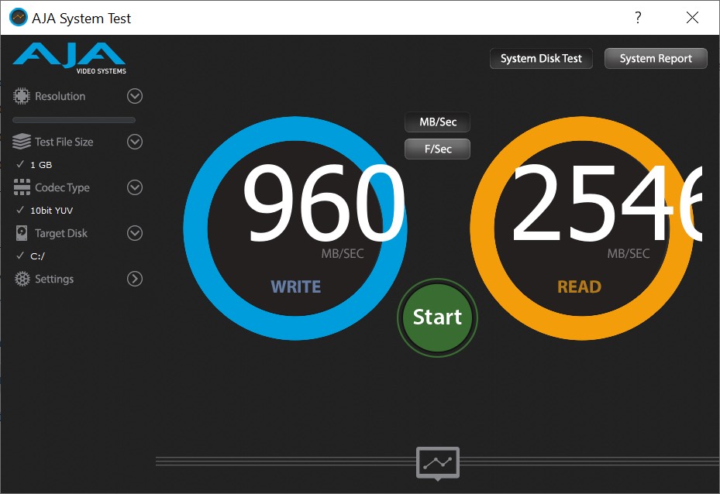Expand the Codec Type dropdown arrow
The width and height of the screenshot is (720, 494).
coord(135,187)
